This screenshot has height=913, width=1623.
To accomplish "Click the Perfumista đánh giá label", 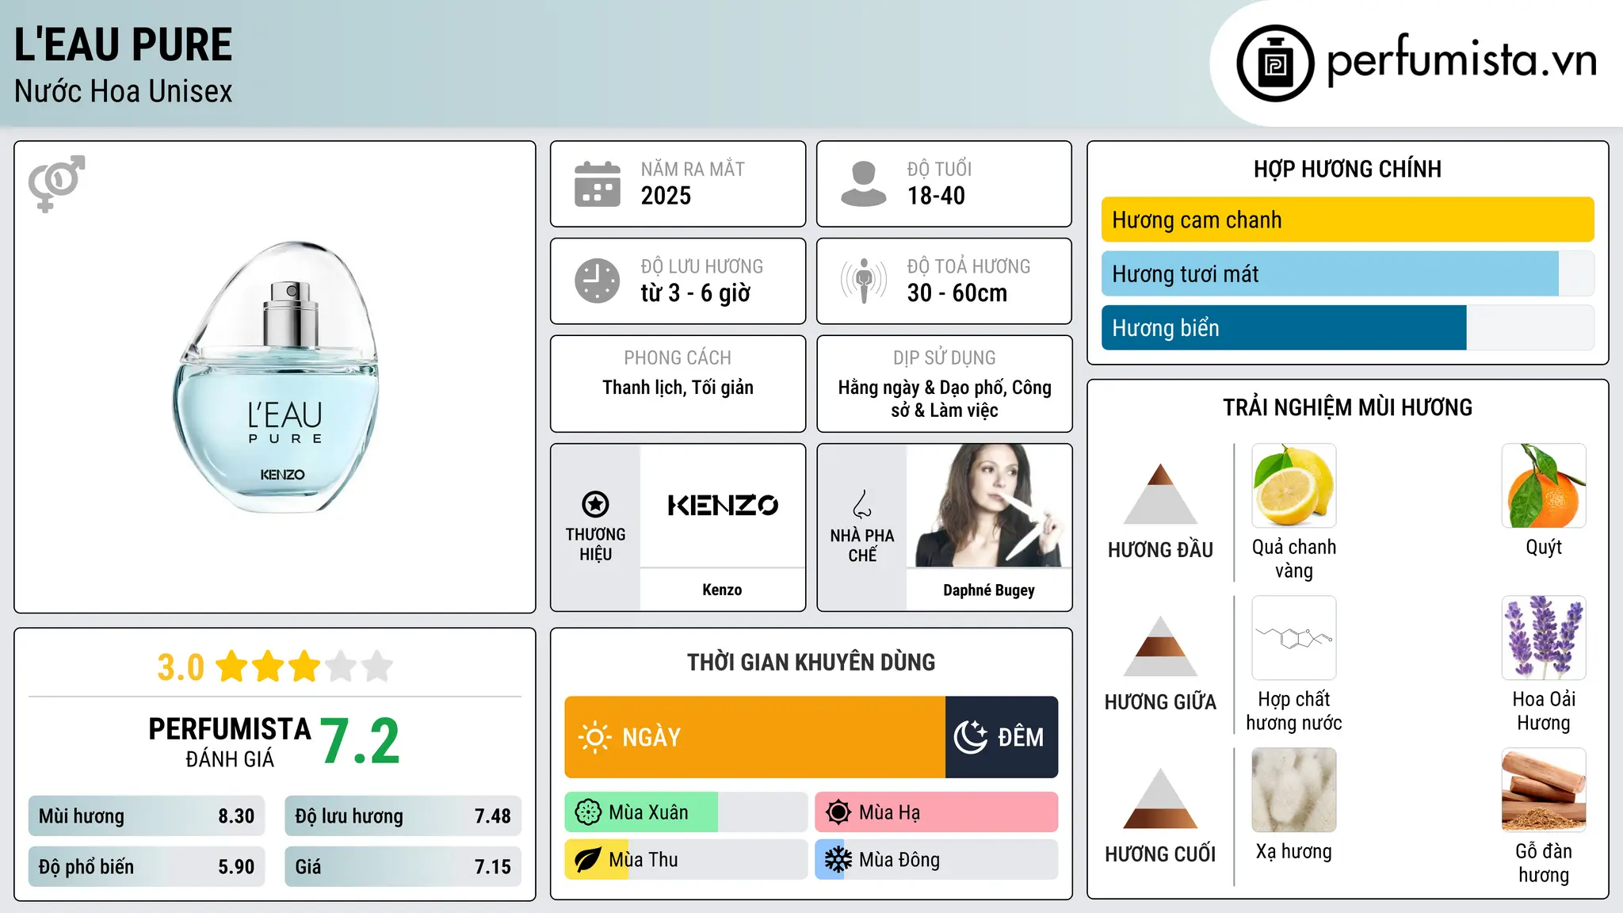I will (x=230, y=742).
